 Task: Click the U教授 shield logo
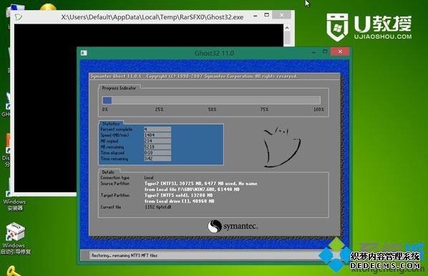[337, 26]
